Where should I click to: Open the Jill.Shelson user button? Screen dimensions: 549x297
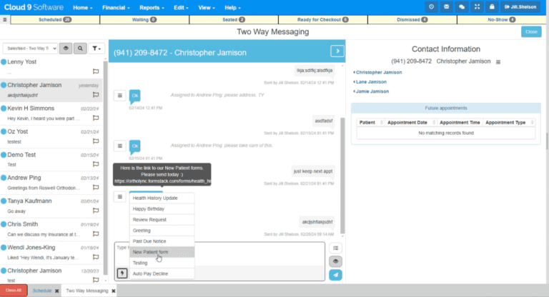(x=520, y=7)
